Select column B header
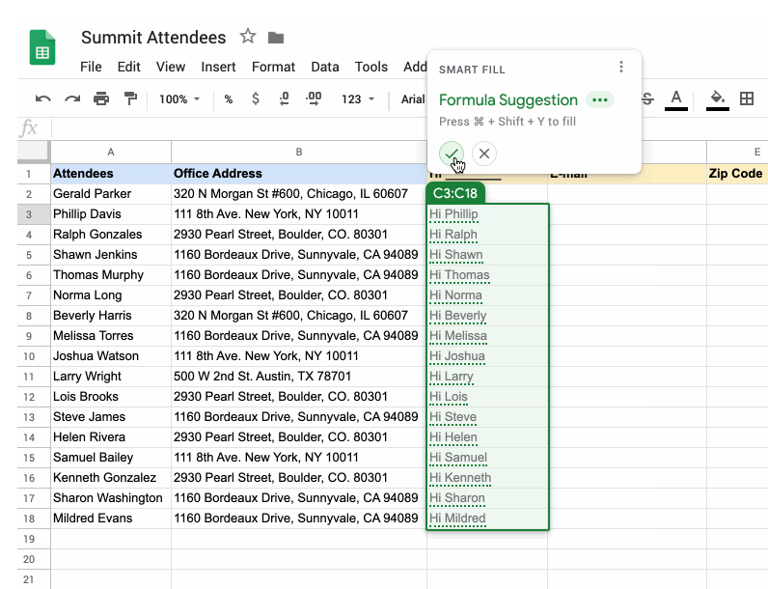The height and width of the screenshot is (589, 768). (299, 152)
